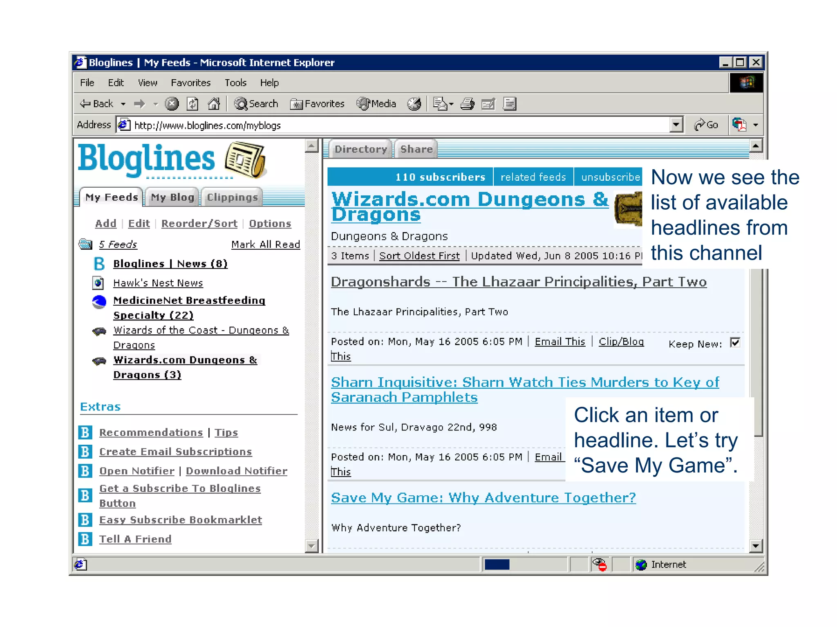Open the Dragonshards Lhazaar Principalities headline
The height and width of the screenshot is (627, 837).
519,282
